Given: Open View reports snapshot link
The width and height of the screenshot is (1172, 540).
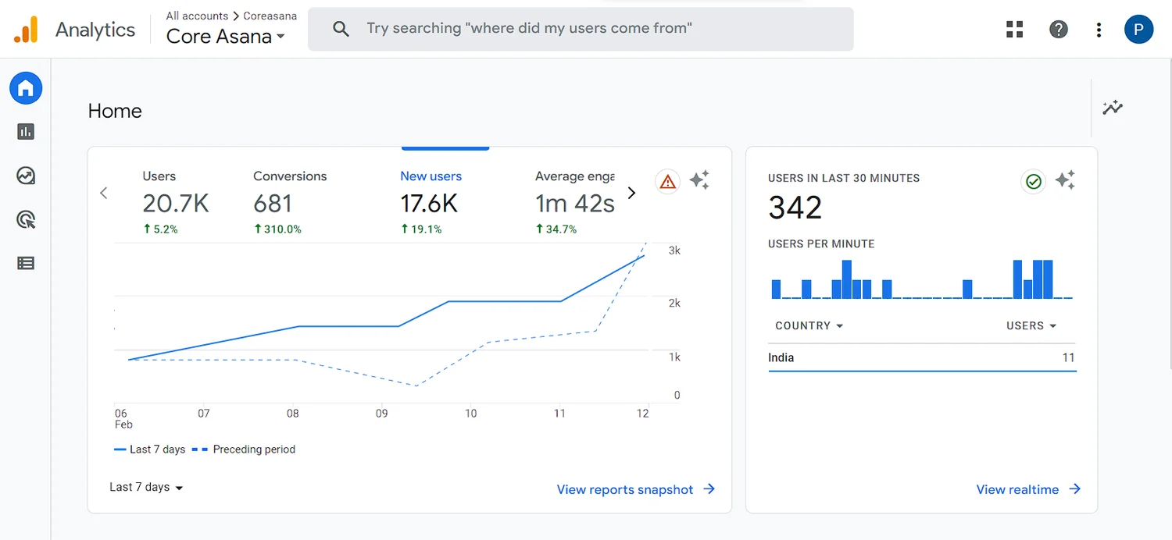Looking at the screenshot, I should pos(636,489).
